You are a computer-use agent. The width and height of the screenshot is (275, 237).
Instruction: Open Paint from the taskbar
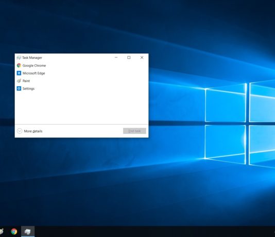pos(2,231)
